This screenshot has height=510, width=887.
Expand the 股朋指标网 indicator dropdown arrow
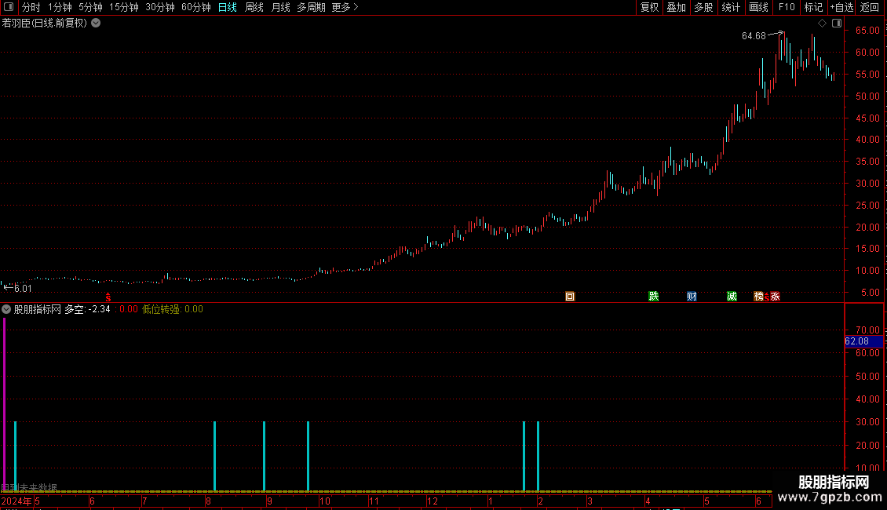[6, 309]
